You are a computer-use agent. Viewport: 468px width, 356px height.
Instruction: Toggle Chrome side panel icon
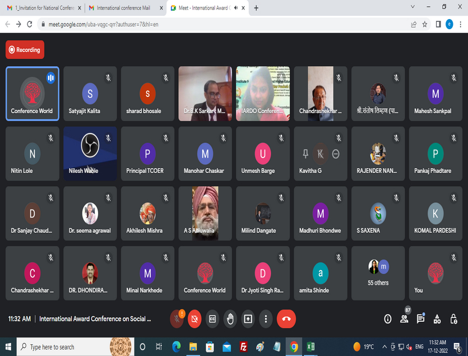point(438,25)
